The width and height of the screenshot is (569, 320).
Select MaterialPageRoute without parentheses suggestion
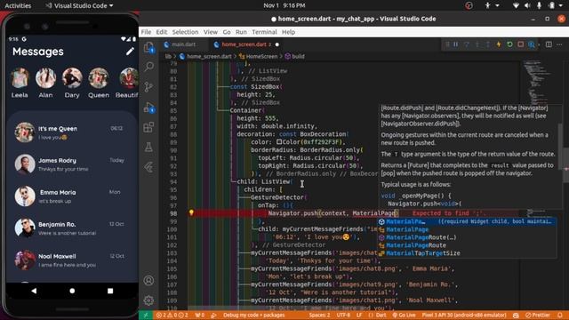point(466,245)
